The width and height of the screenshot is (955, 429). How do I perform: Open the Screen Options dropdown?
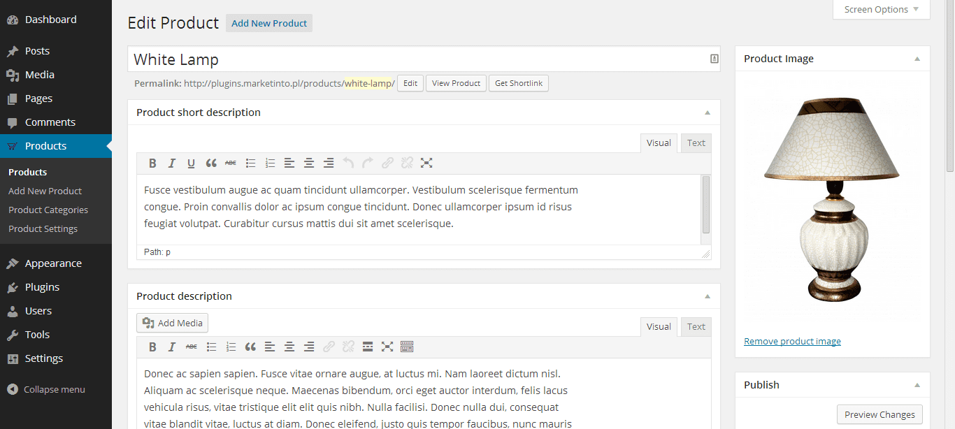(x=882, y=10)
